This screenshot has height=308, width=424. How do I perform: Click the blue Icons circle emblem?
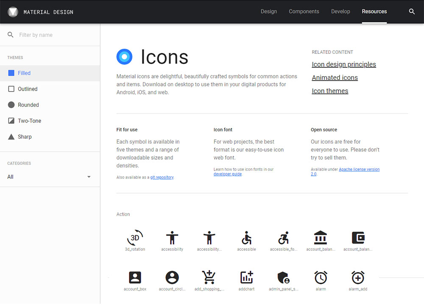click(124, 57)
